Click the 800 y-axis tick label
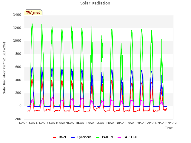Screen dimensions: 191x143 click(x=18, y=54)
